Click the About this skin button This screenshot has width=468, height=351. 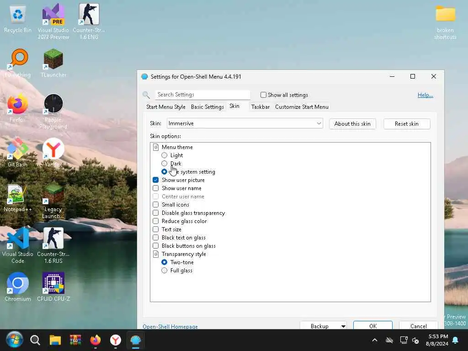[x=352, y=124]
